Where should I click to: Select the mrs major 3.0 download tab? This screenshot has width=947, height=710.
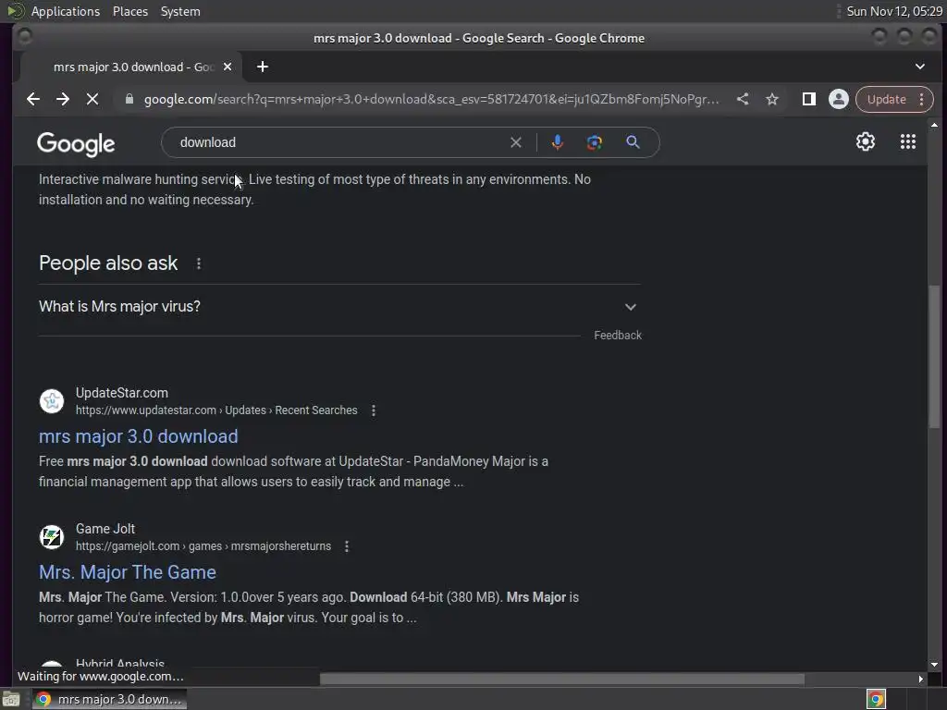click(x=131, y=67)
